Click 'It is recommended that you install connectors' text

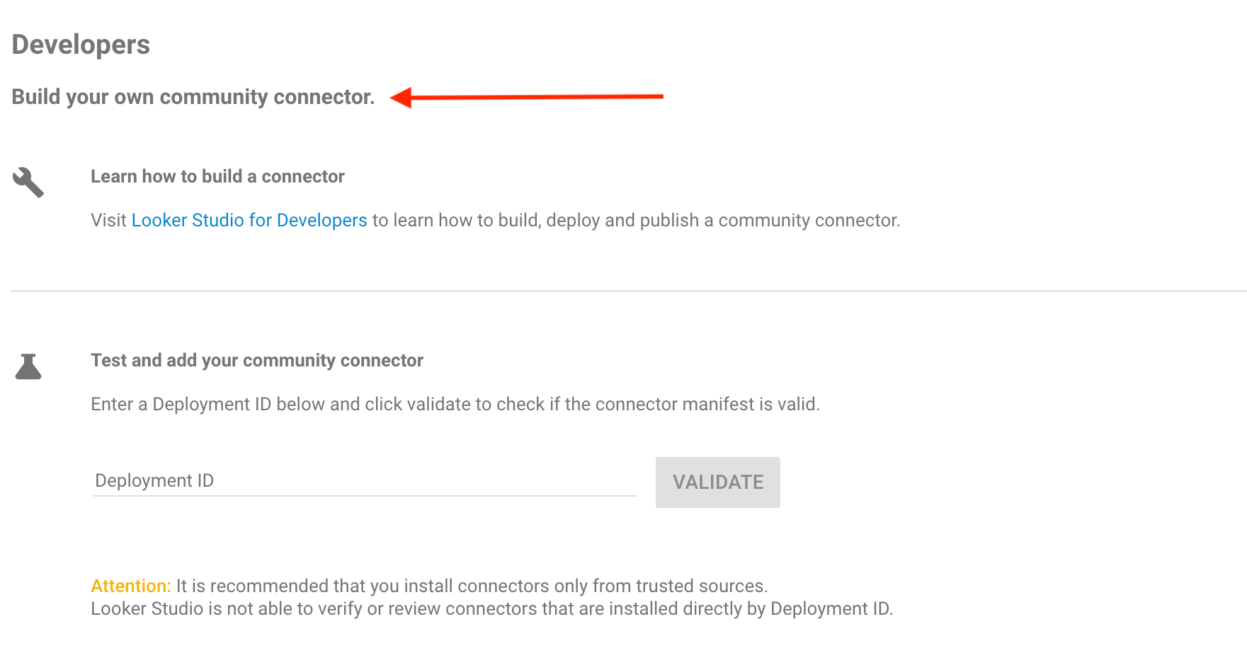(472, 586)
